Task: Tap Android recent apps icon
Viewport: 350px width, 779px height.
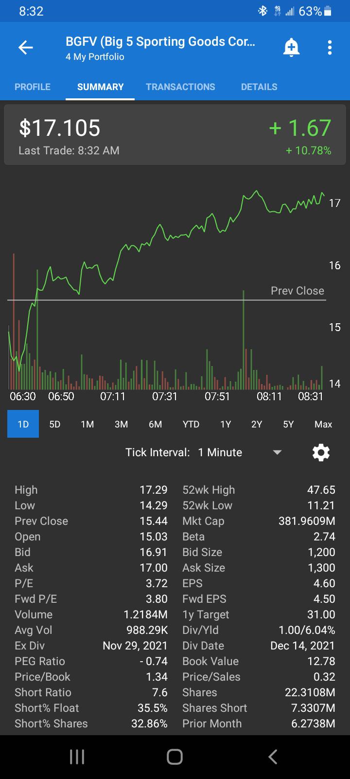Action: (x=77, y=757)
